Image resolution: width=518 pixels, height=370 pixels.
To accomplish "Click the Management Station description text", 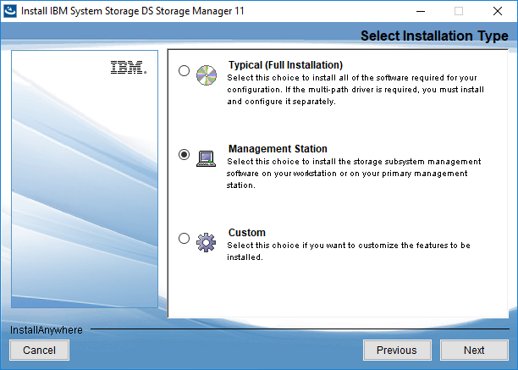I will 354,174.
